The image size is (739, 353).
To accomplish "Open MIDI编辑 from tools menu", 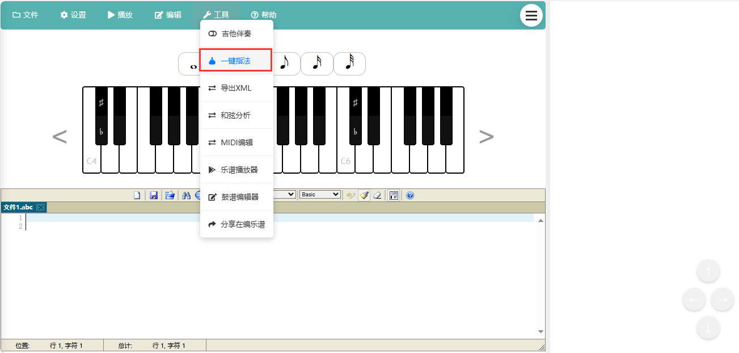I will (237, 142).
